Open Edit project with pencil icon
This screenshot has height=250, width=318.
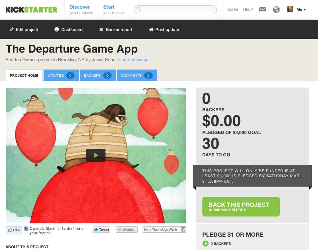coord(24,30)
